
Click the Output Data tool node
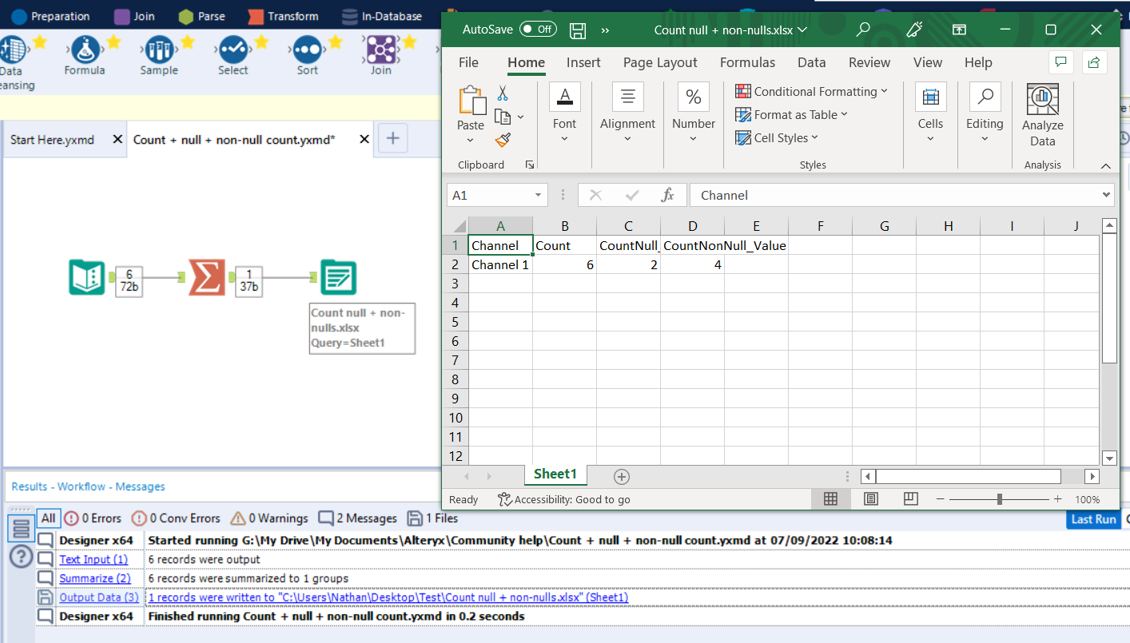(338, 277)
